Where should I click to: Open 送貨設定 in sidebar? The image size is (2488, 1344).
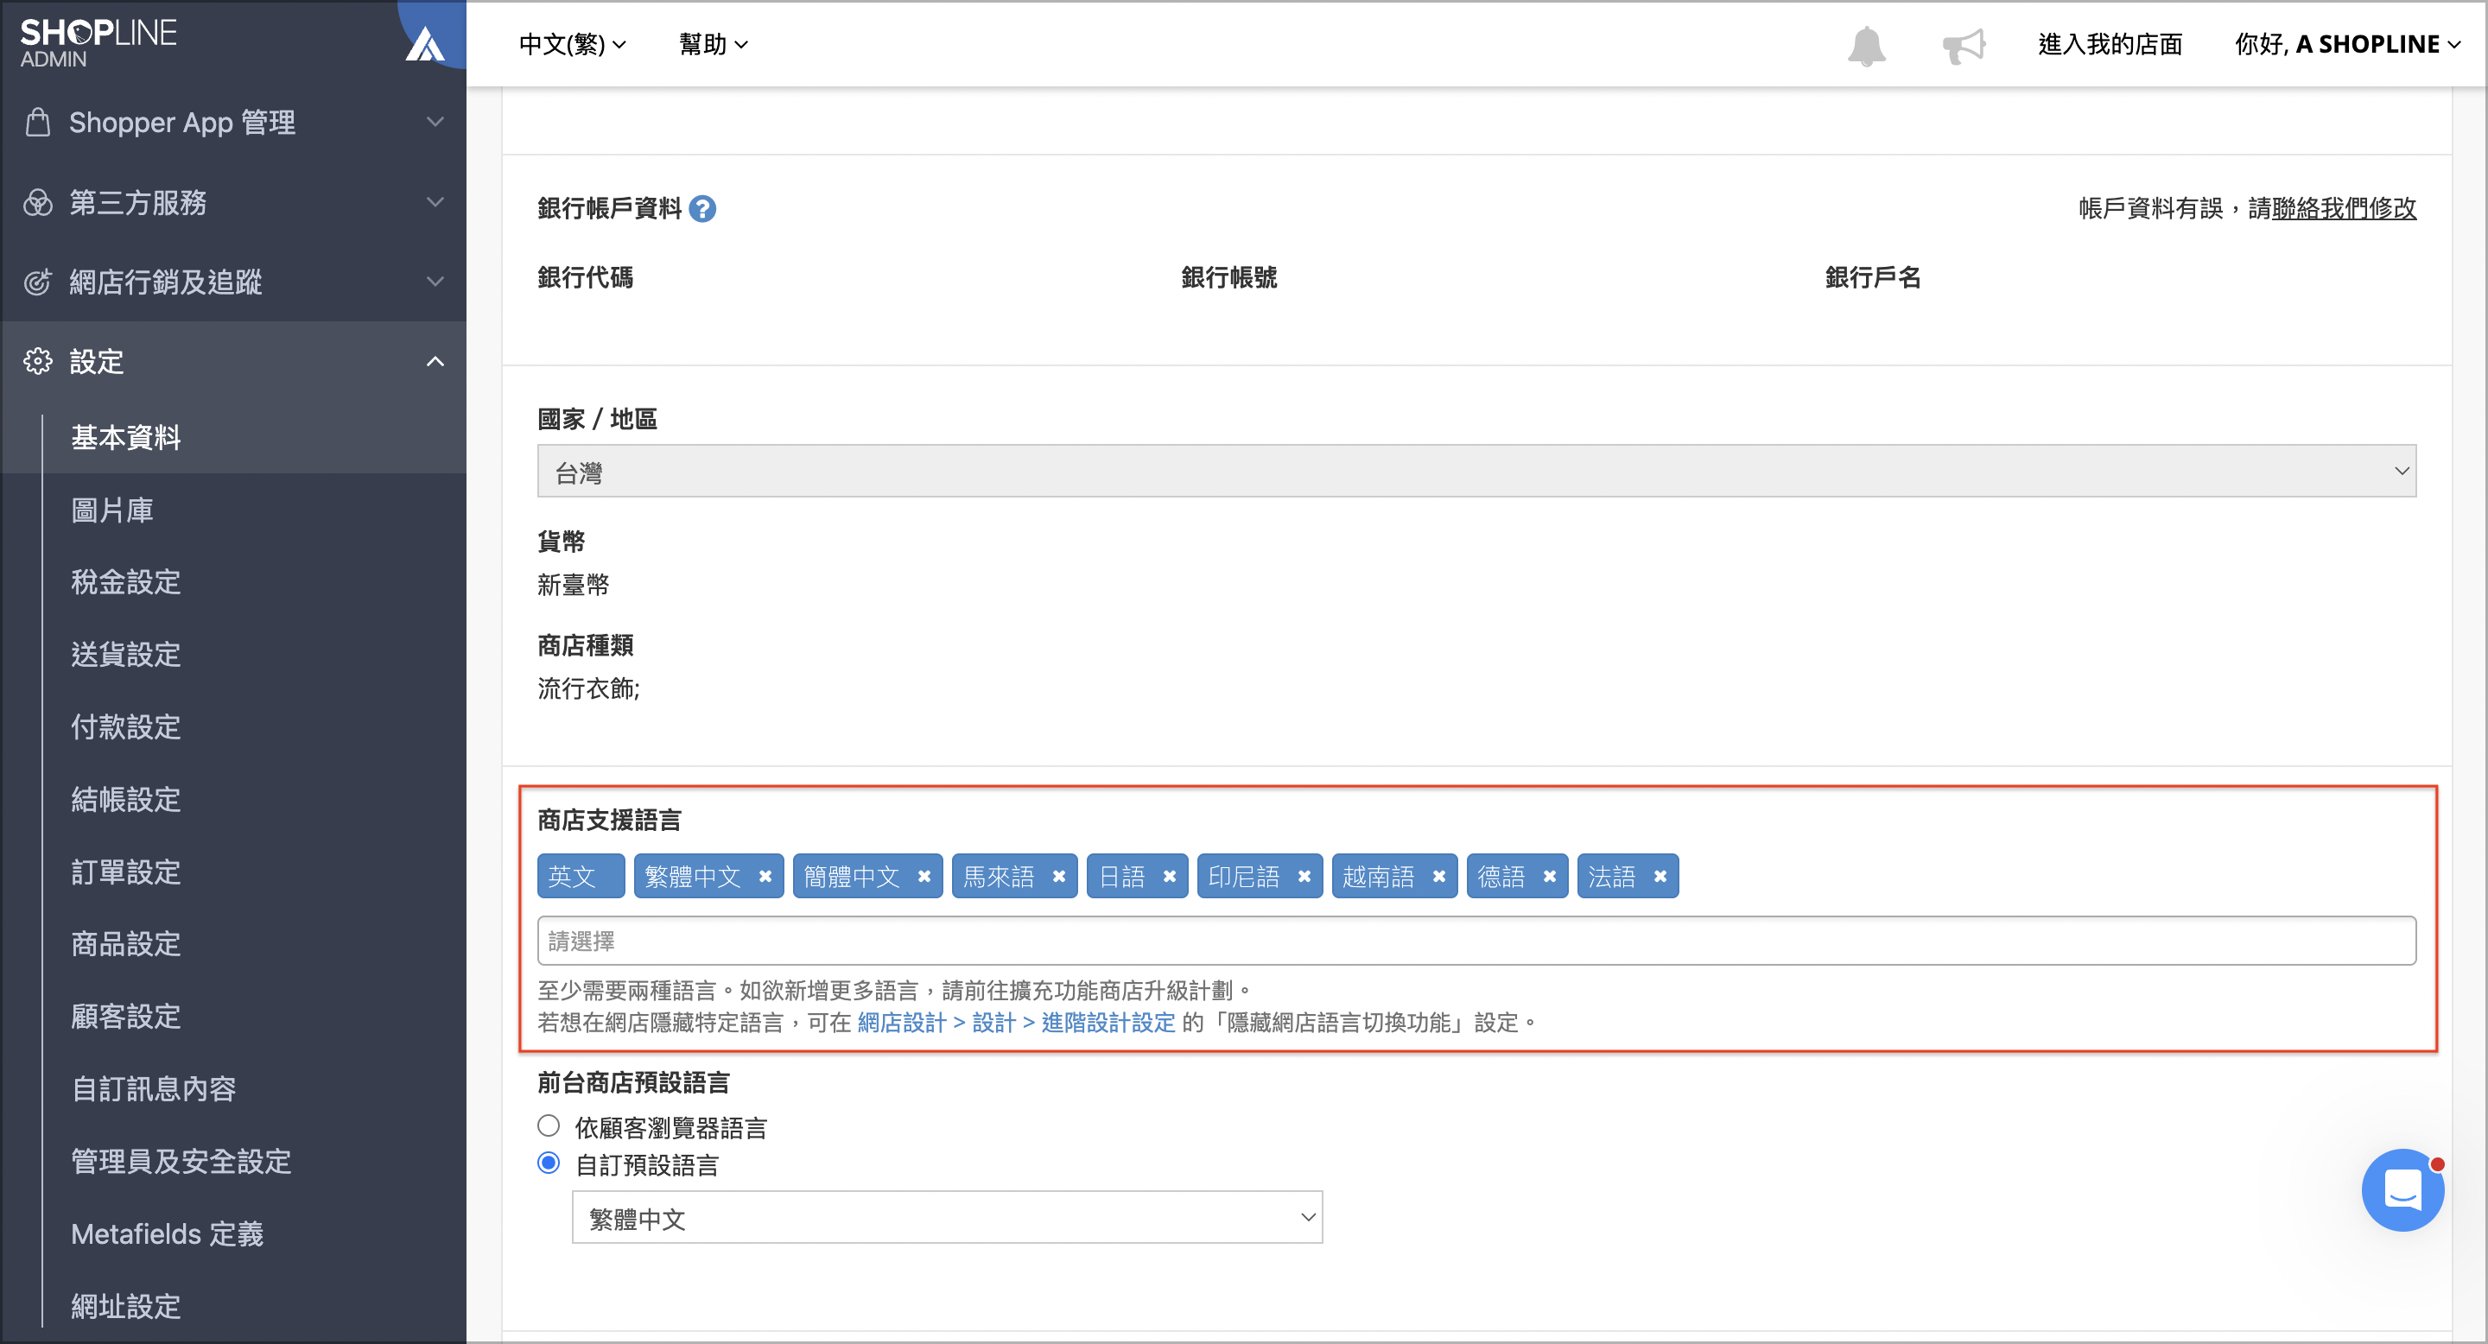125,655
